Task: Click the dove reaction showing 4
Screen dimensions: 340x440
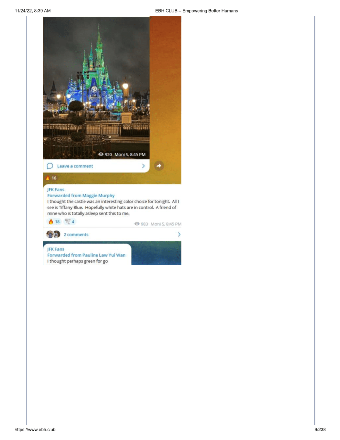Action: tap(69, 222)
